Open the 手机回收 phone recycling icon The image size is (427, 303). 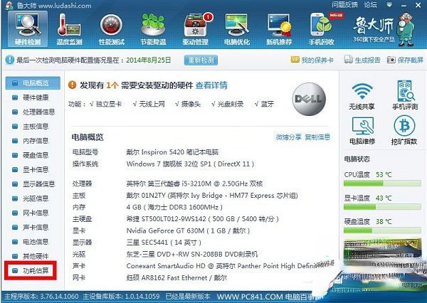point(322,29)
